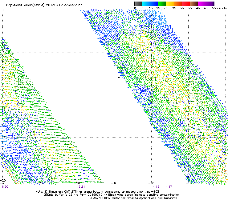Click the '16:20' purple time label
Viewport: 228px width, 200px height.
(x=4, y=187)
